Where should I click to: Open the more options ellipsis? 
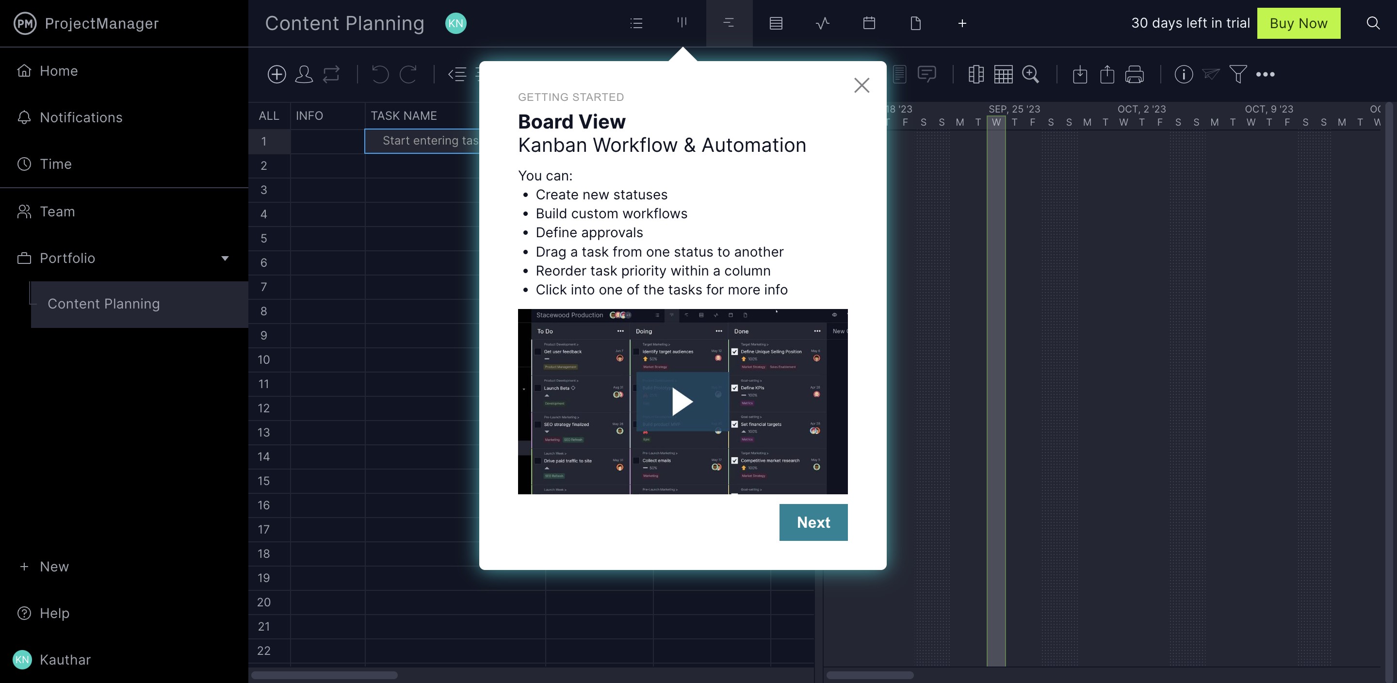coord(1265,74)
